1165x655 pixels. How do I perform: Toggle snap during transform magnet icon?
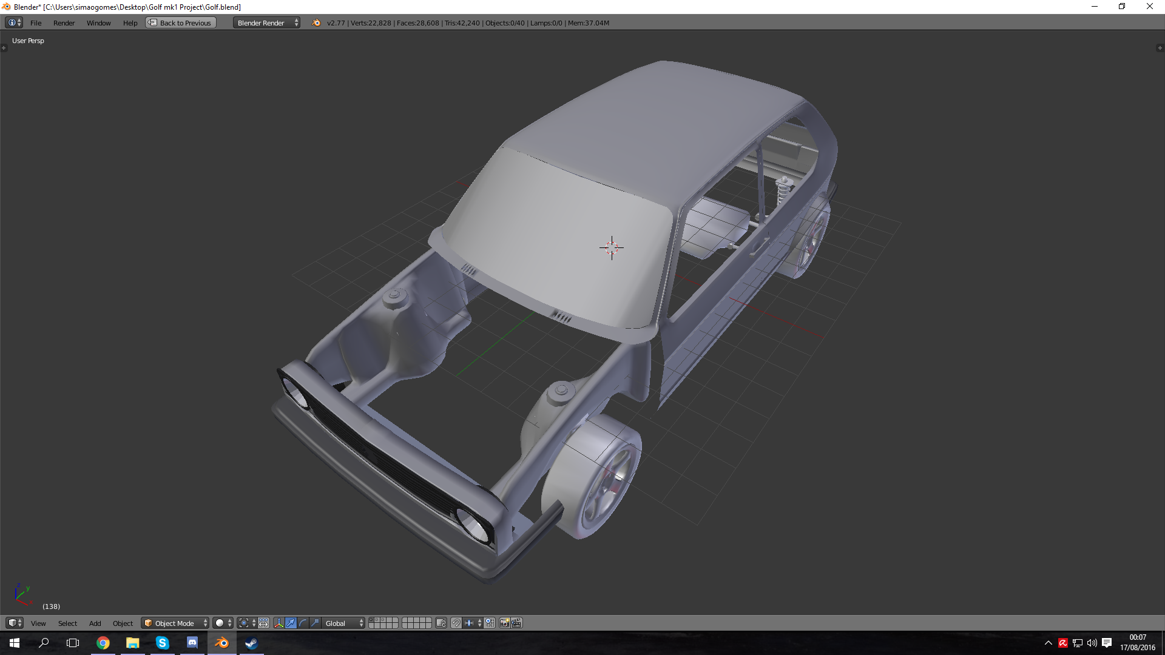coord(456,623)
